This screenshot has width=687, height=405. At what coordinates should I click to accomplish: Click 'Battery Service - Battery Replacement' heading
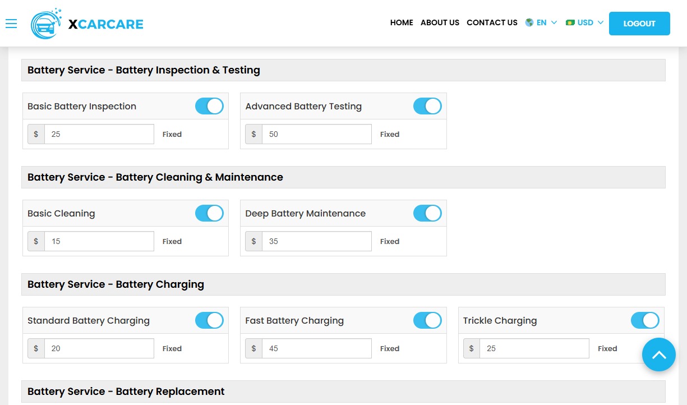[126, 392]
